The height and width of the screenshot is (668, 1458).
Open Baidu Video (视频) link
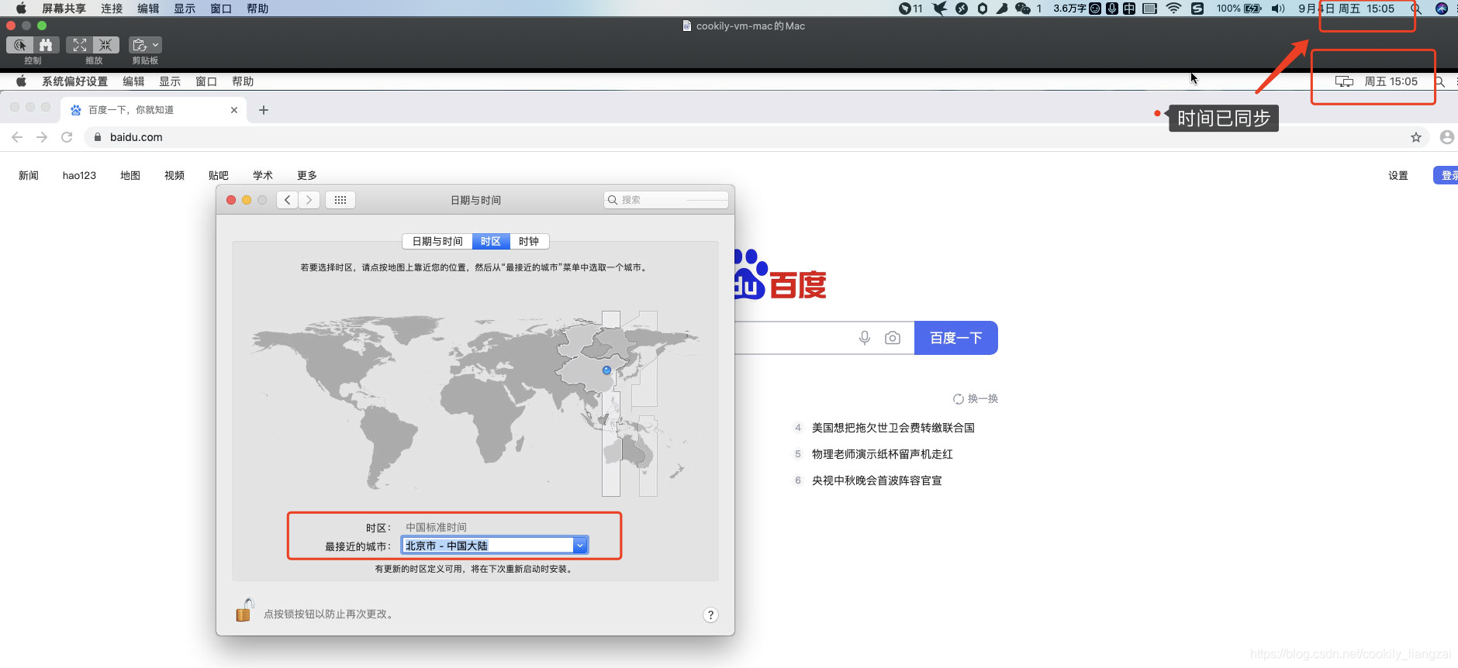[174, 175]
